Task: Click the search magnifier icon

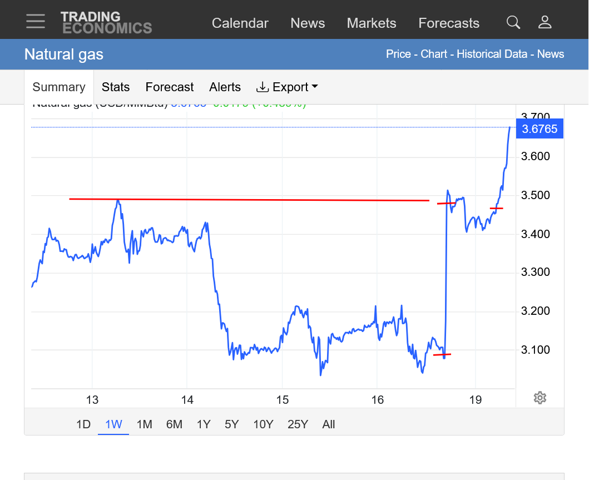Action: point(513,22)
